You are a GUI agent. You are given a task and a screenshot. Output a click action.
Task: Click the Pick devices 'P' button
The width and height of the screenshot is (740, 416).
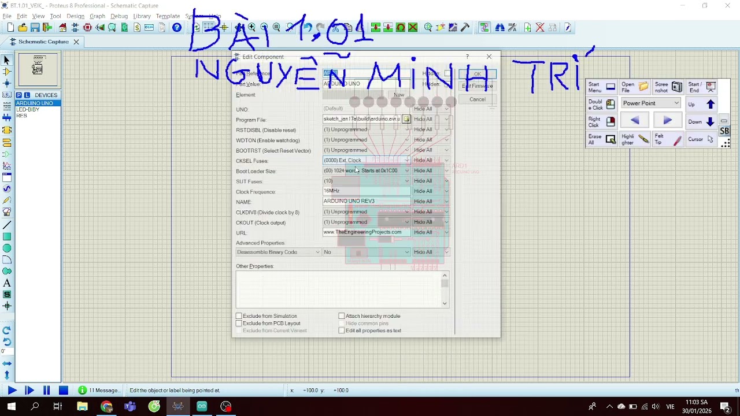pyautogui.click(x=19, y=95)
